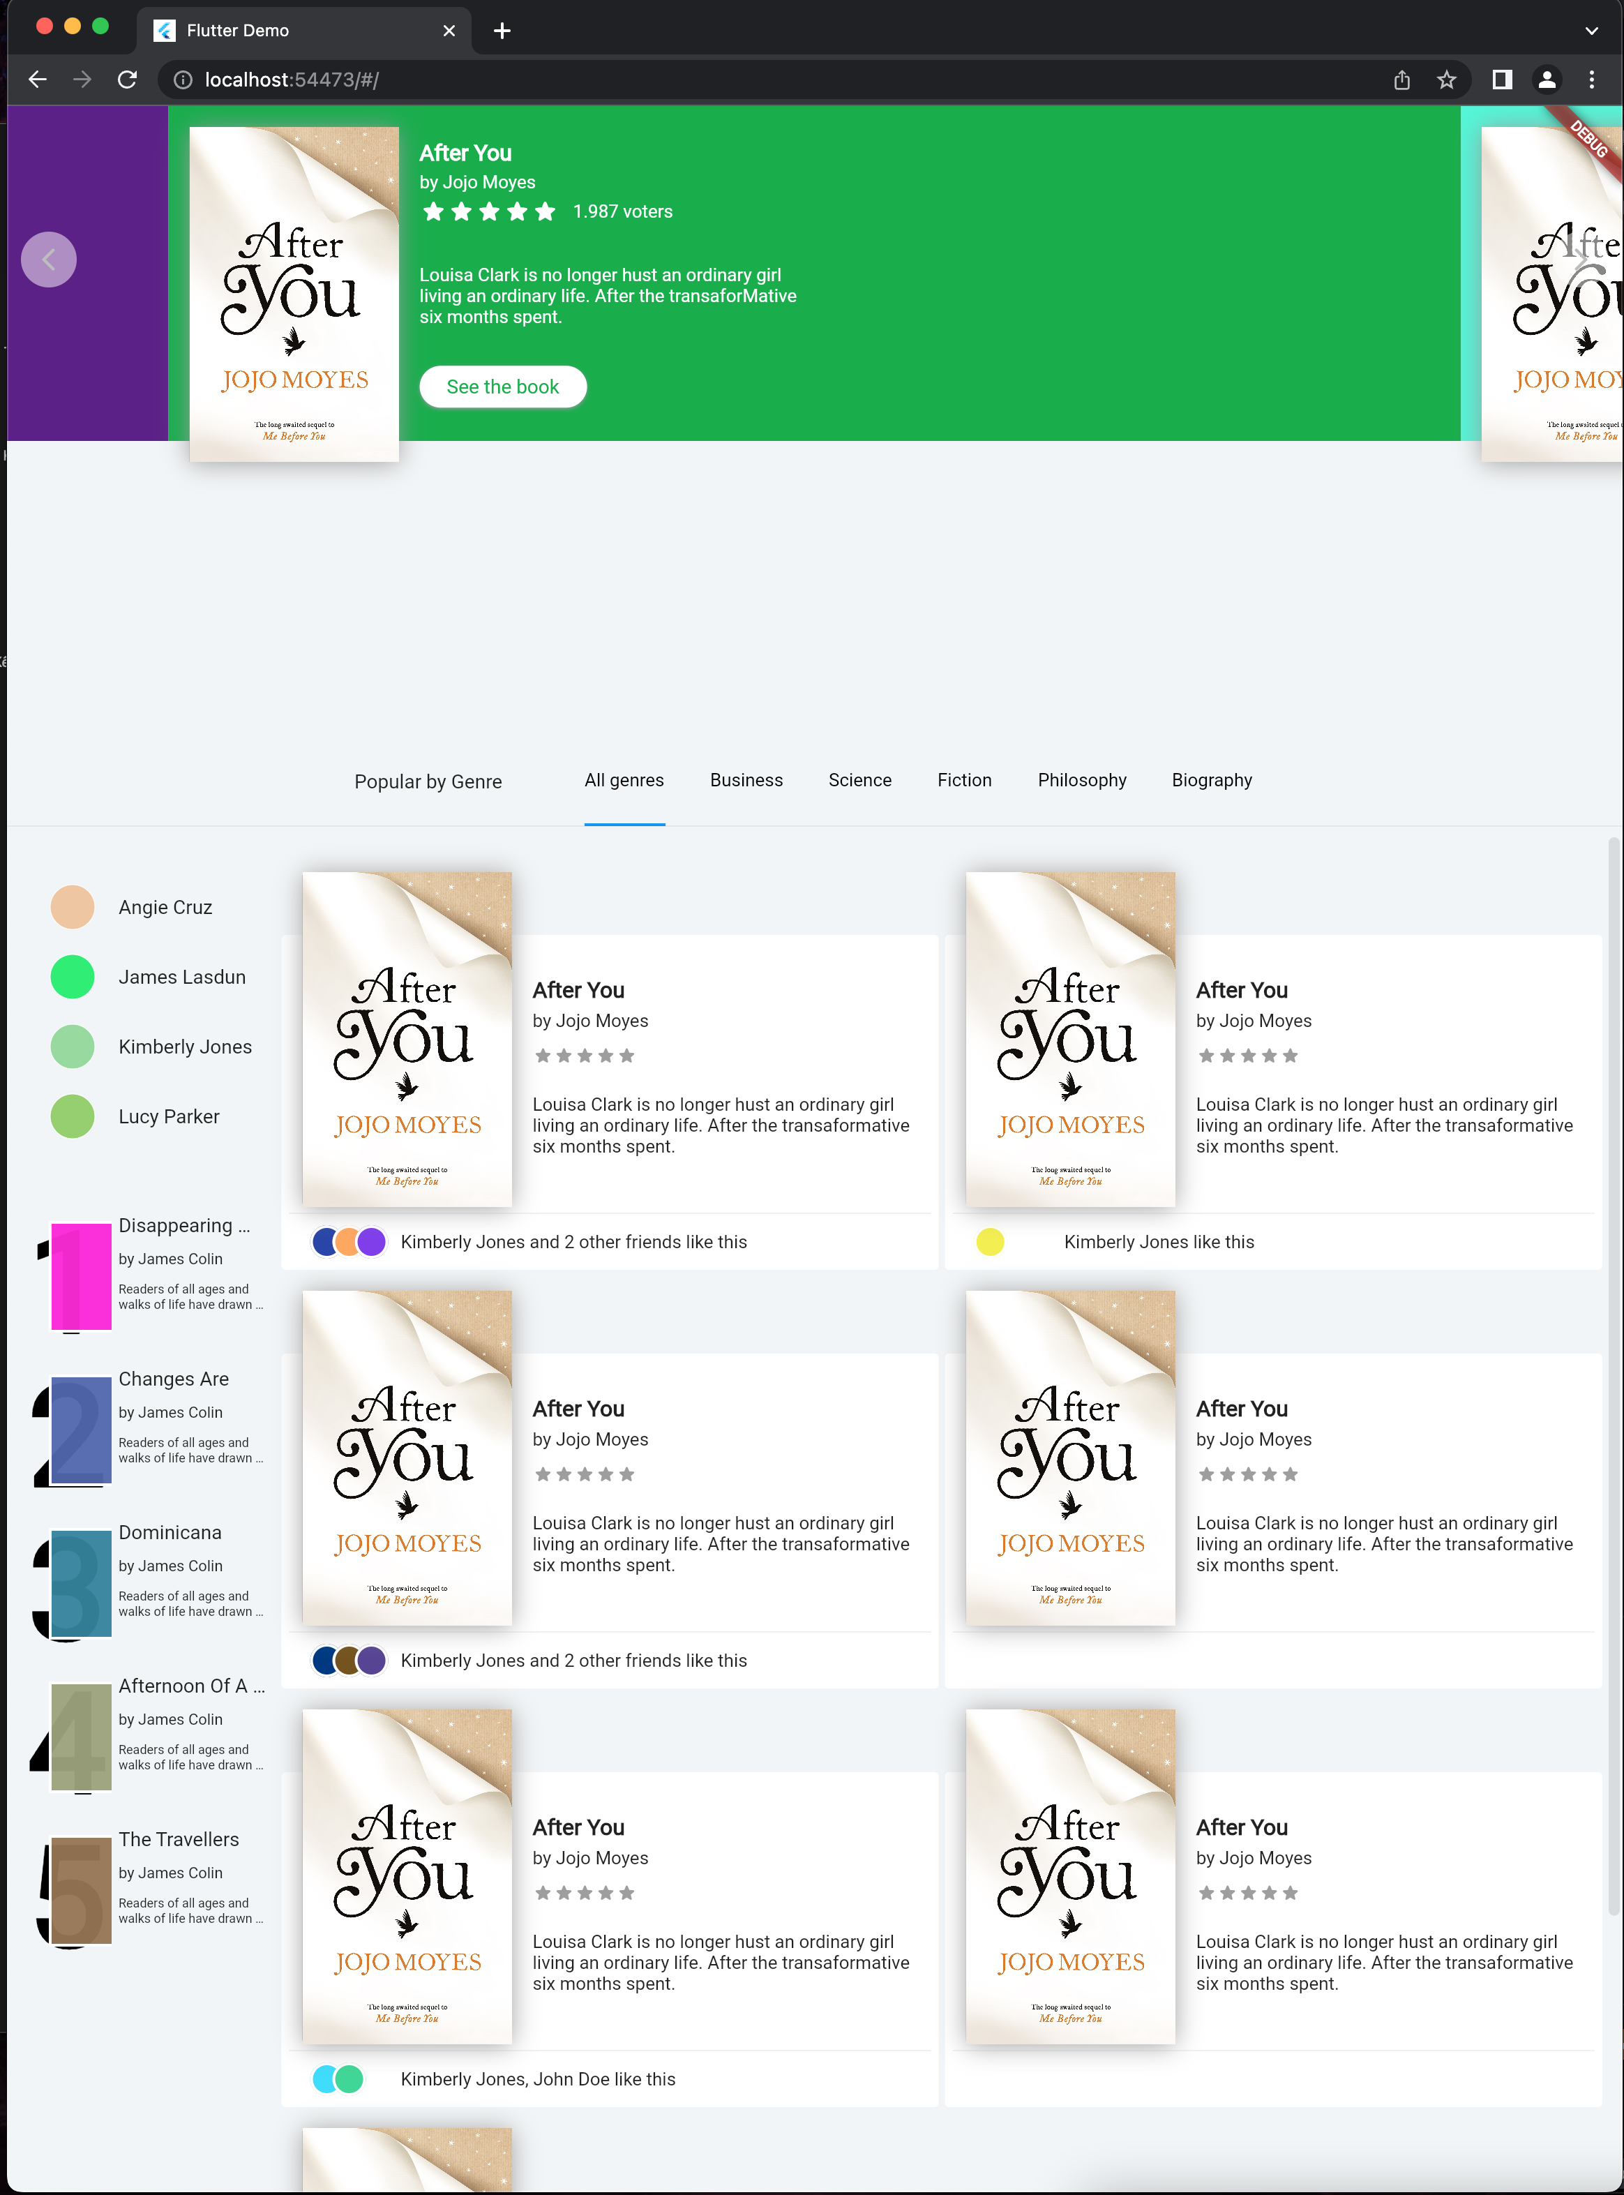This screenshot has height=2195, width=1624.
Task: Click 1.987 voters text
Action: (623, 211)
